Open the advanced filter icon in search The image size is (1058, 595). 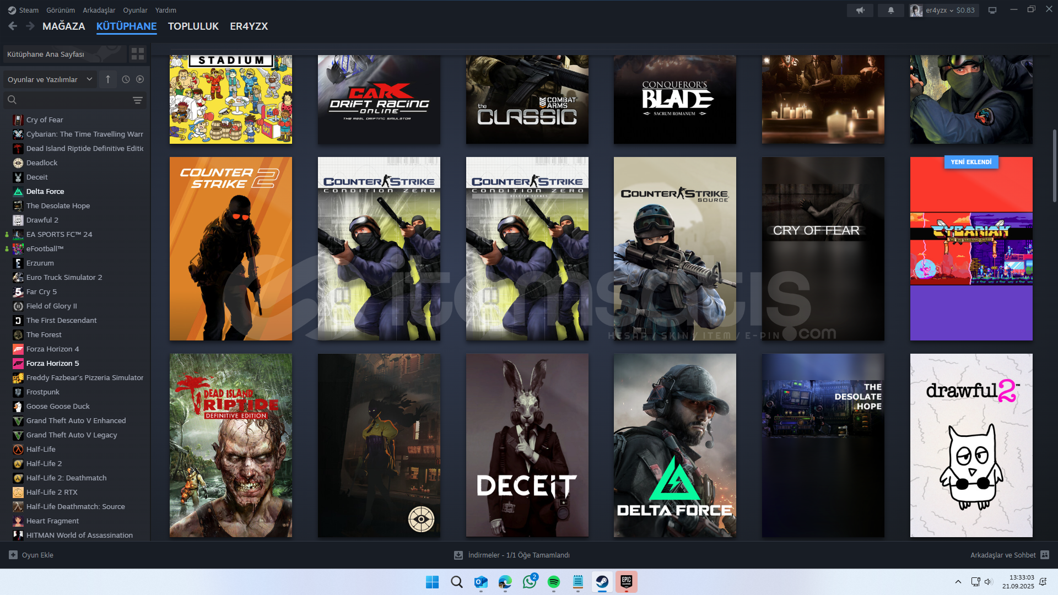(x=138, y=100)
